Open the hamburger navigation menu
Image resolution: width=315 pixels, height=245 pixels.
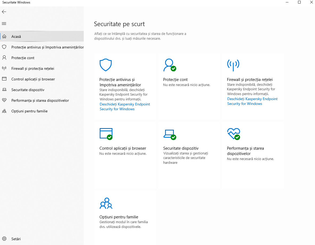point(4,23)
